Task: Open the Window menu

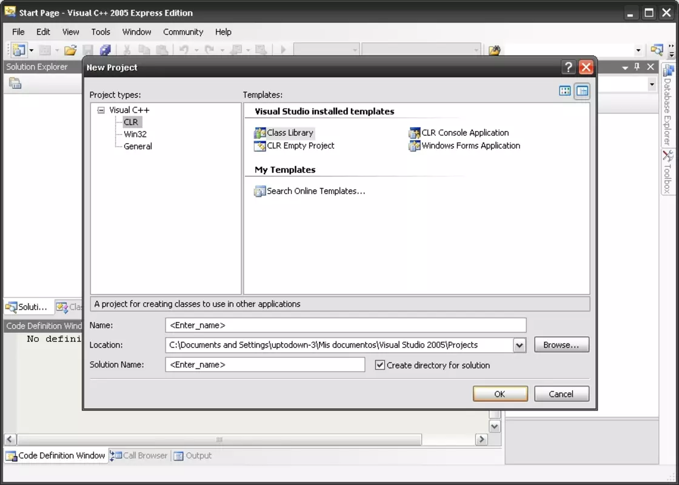Action: click(x=136, y=32)
